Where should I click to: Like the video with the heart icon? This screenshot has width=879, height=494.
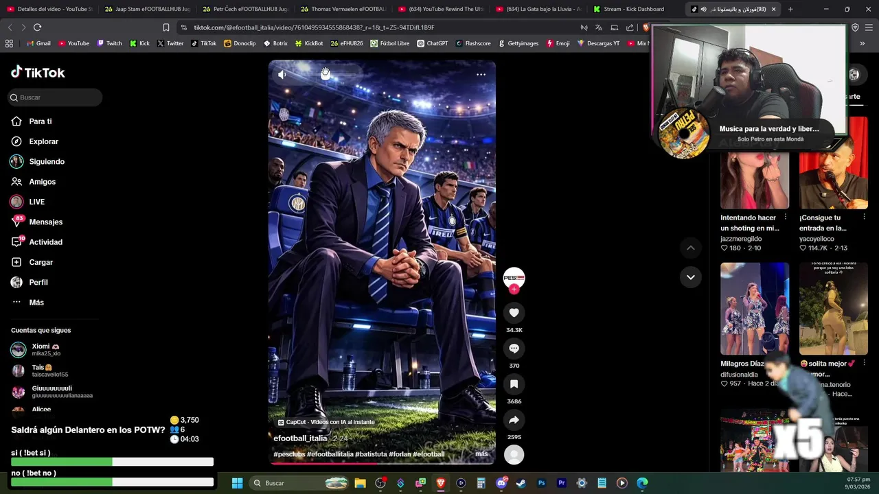[514, 313]
